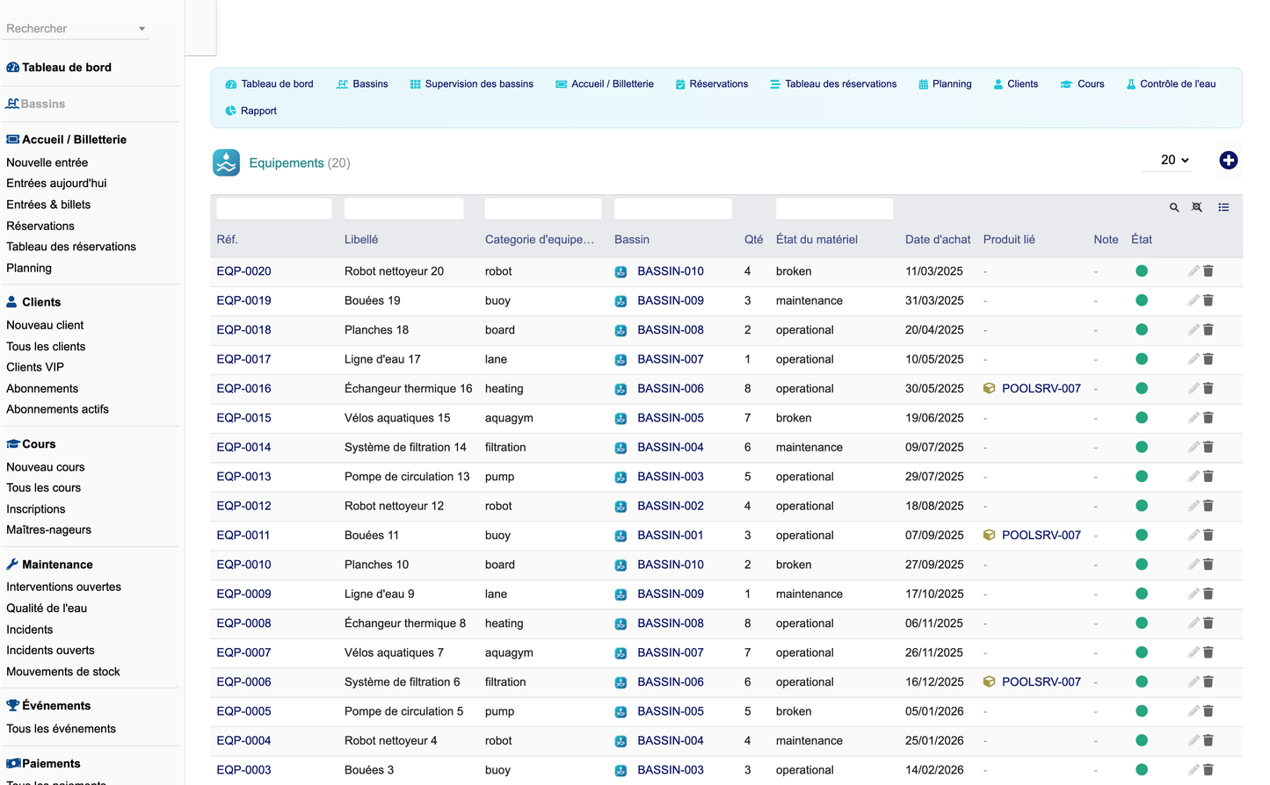Open the Cours tab in top menu
Screen dimensions: 1270x785
[x=1082, y=84]
